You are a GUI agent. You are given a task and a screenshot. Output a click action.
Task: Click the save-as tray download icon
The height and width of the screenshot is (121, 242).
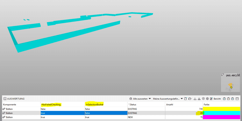pos(199,99)
